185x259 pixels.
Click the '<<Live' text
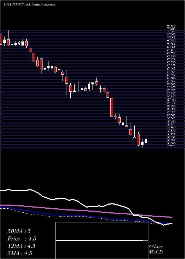(156, 247)
